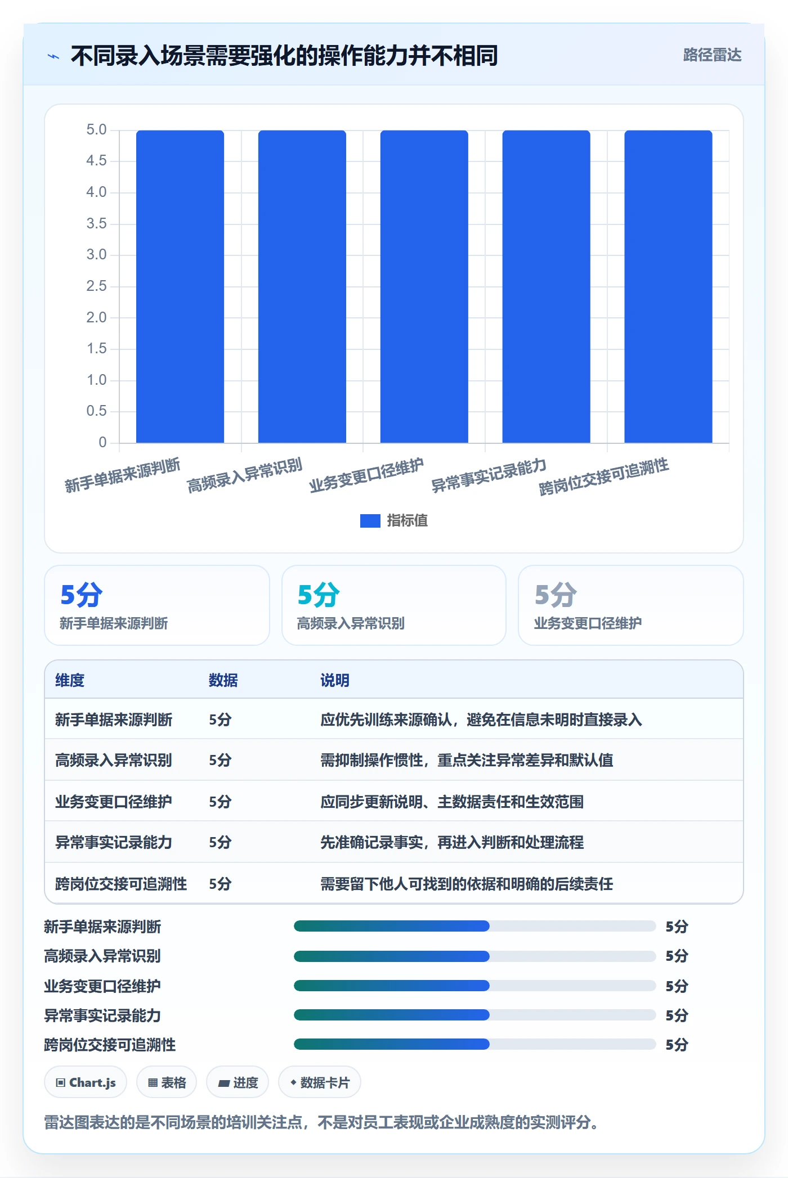This screenshot has width=788, height=1178.
Task: Click the lightning icon beside the title
Action: coord(53,56)
